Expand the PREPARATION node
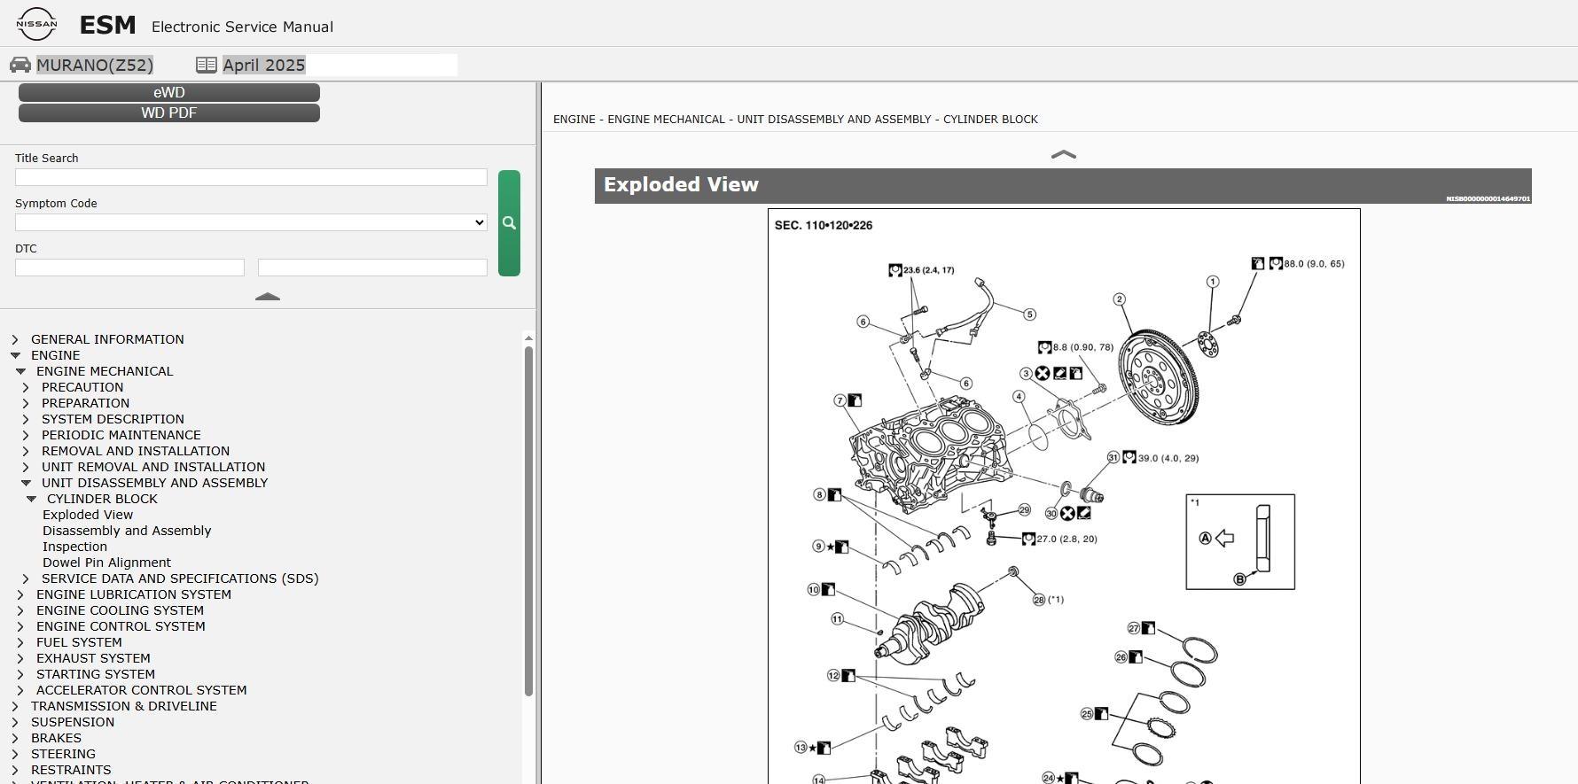 click(x=26, y=403)
